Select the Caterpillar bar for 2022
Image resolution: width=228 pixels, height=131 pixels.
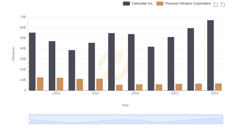click(x=191, y=59)
